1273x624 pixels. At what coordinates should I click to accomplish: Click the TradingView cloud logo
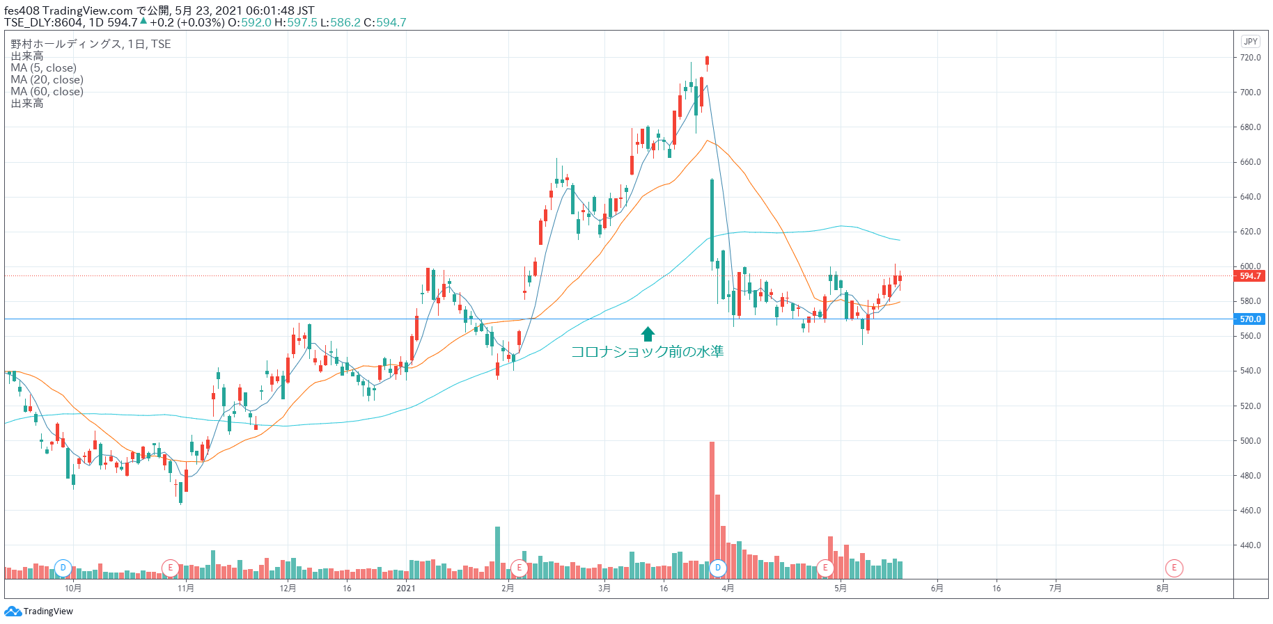click(x=13, y=611)
